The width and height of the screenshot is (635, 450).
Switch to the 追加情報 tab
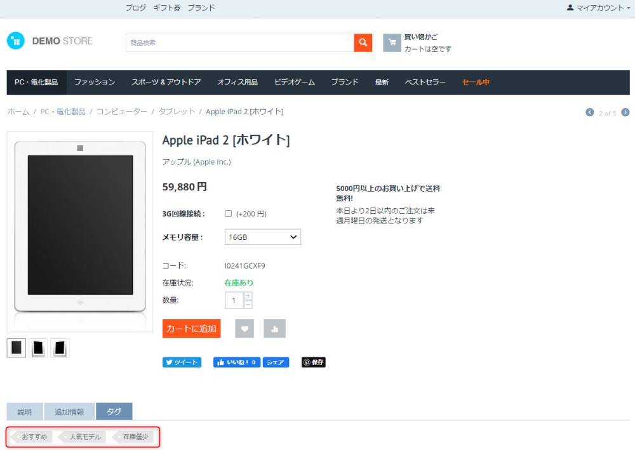[69, 411]
